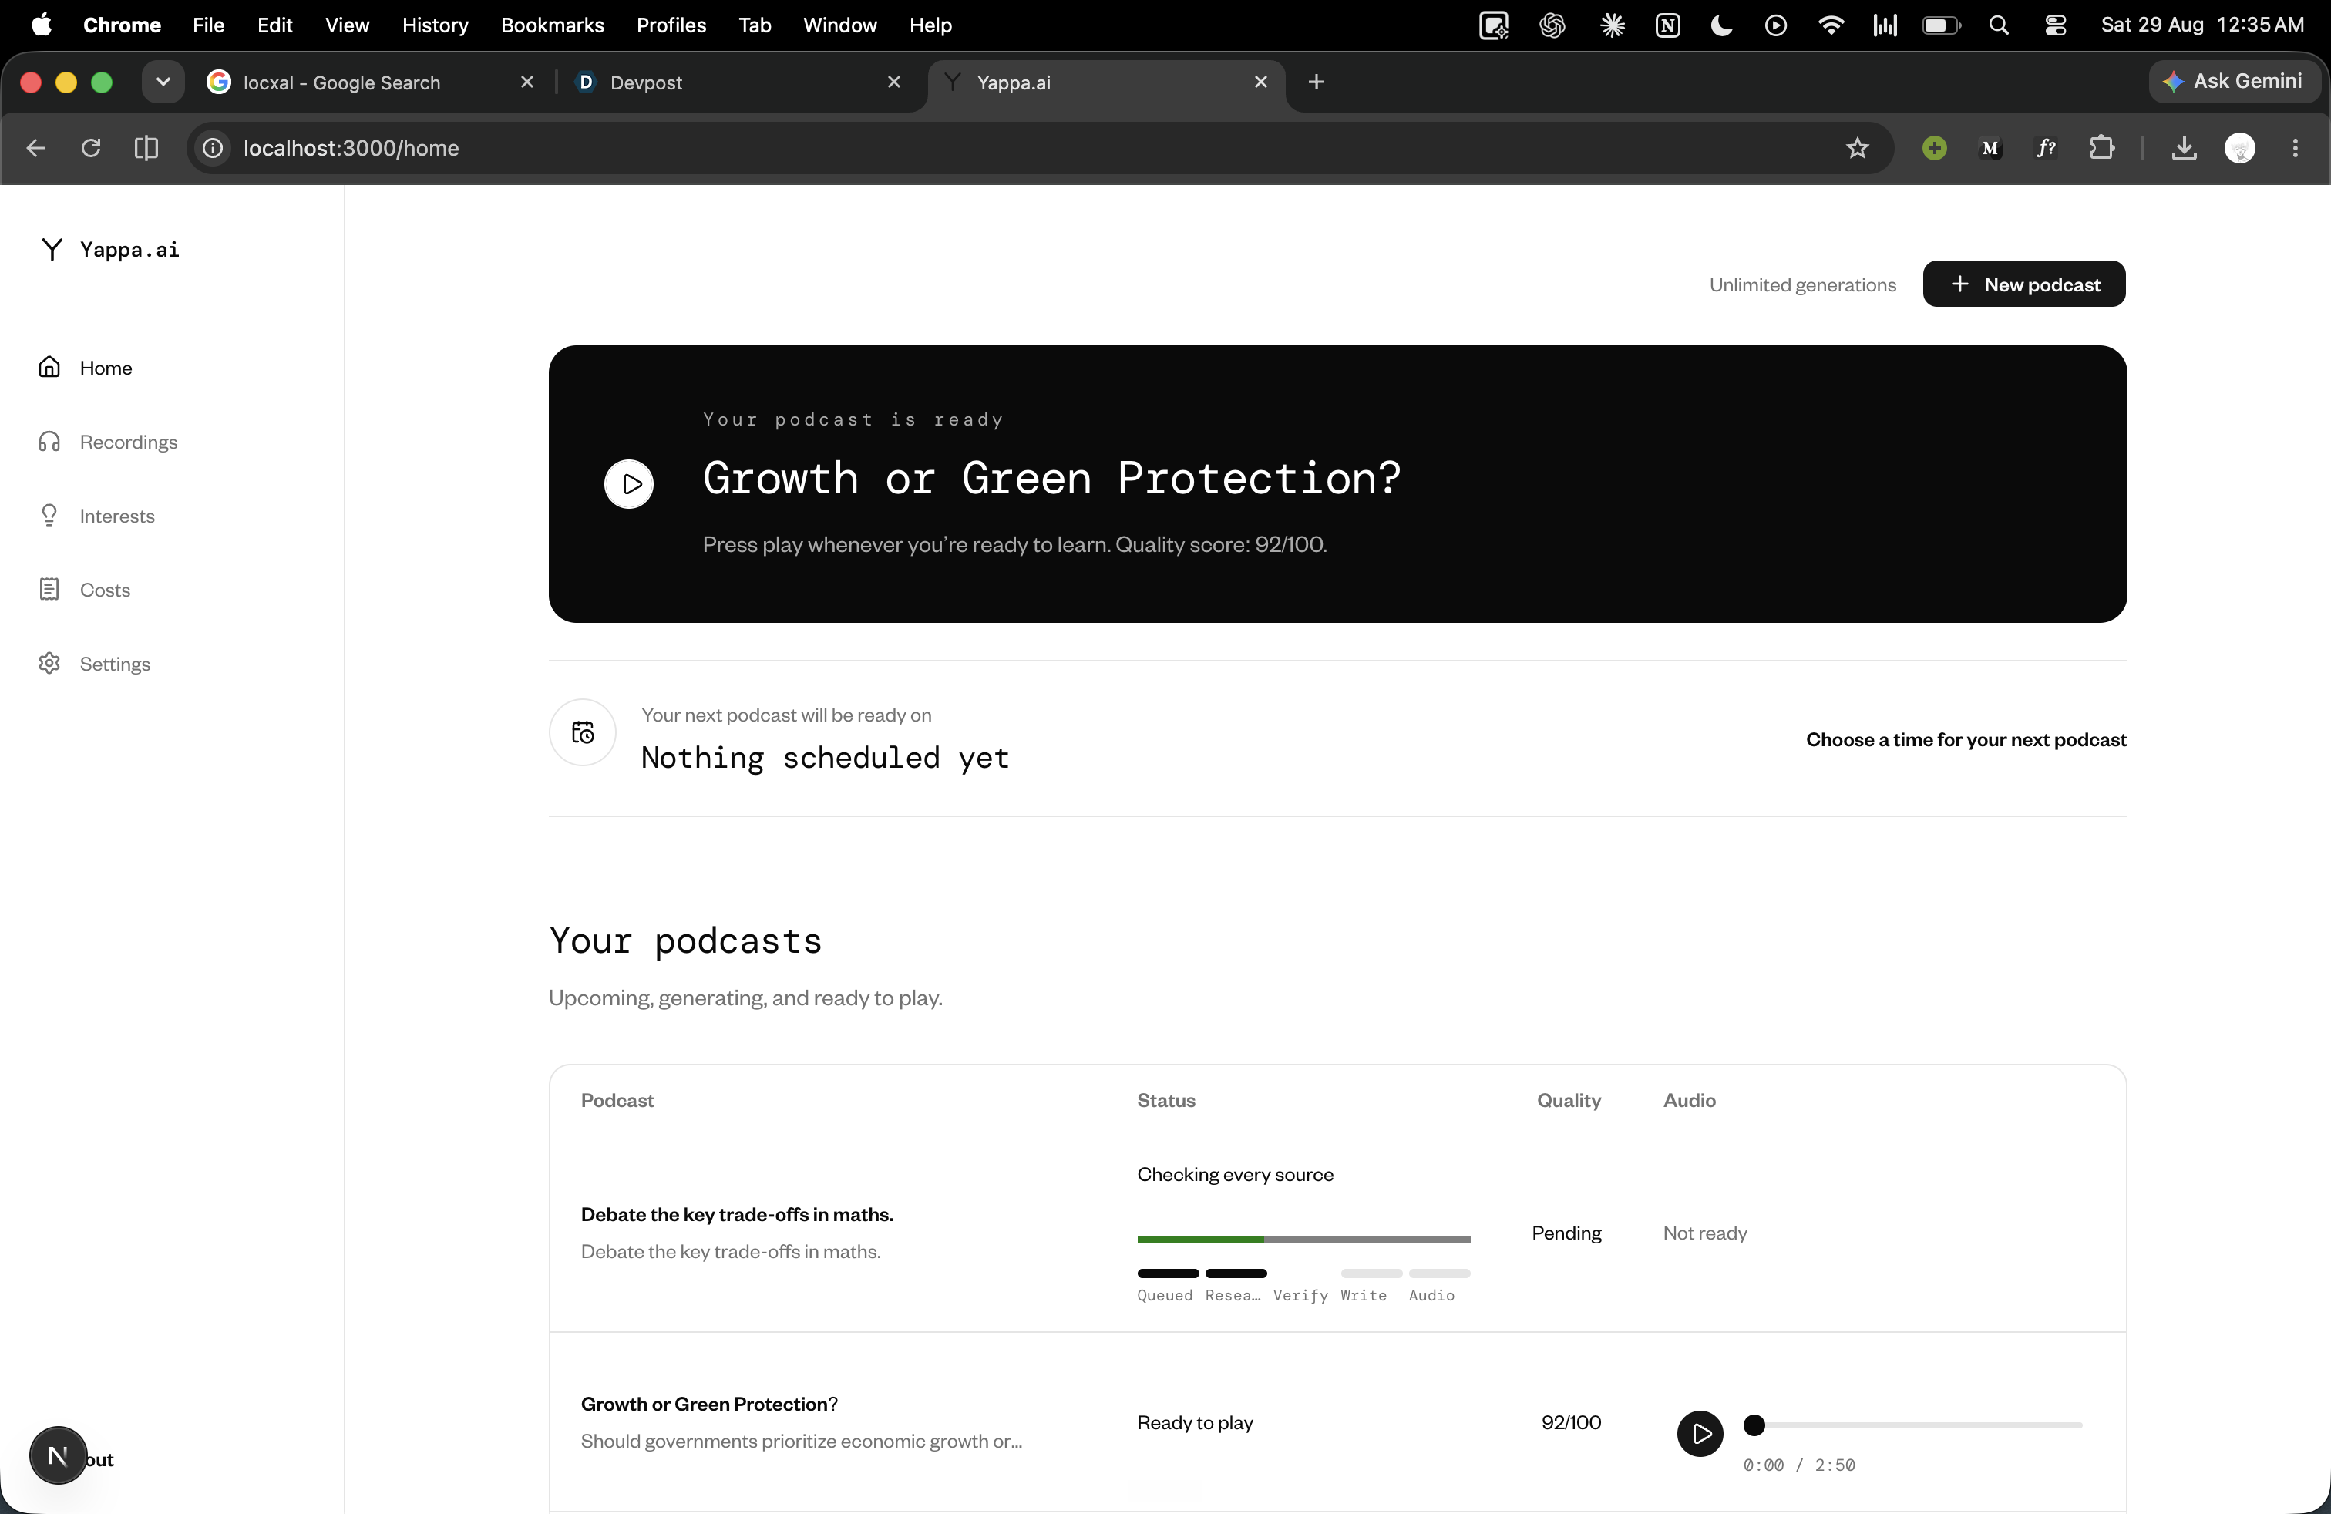Go to Recordings in the sidebar
Screen dimensions: 2331x1514
click(x=109, y=442)
